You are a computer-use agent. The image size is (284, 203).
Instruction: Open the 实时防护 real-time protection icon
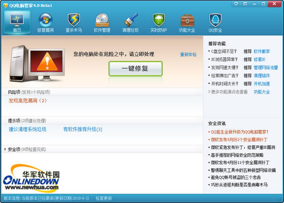[159, 22]
